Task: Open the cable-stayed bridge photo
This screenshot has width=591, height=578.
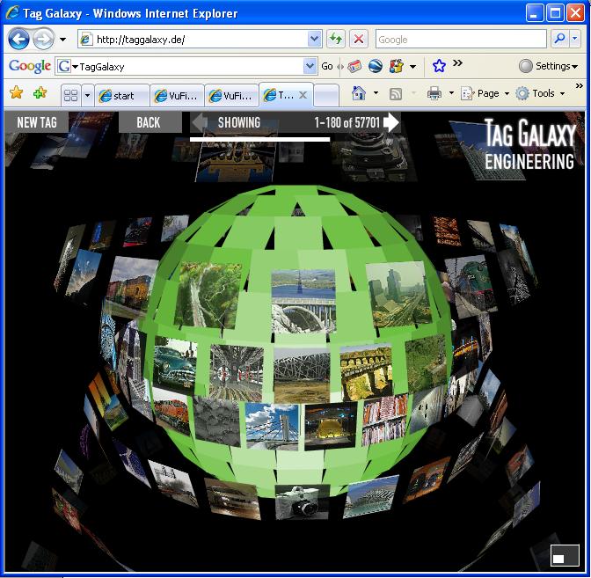Action: [272, 427]
